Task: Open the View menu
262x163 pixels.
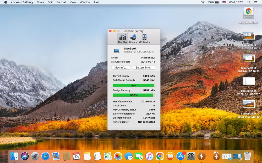Action: coord(73,2)
